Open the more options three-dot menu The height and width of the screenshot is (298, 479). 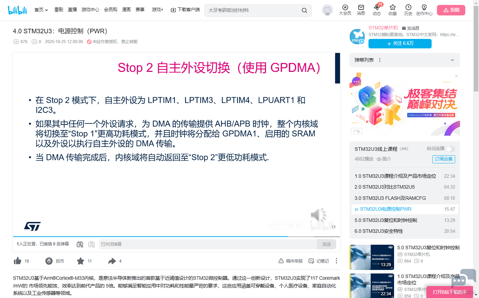[336, 261]
